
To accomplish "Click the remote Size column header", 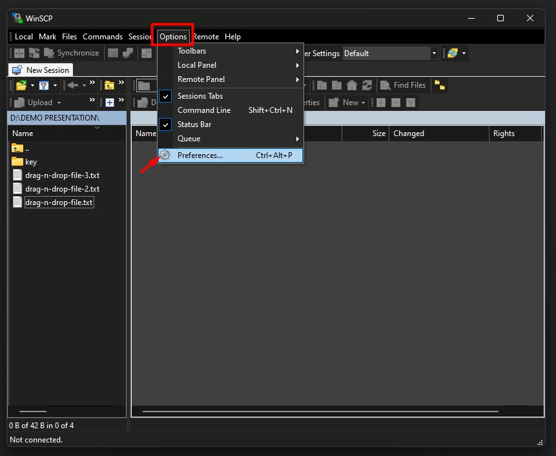I will coord(366,134).
